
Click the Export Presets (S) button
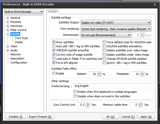pos(40,117)
